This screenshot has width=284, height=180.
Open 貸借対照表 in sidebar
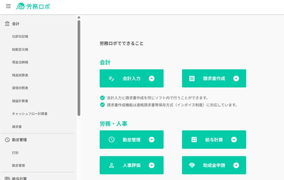tap(20, 88)
